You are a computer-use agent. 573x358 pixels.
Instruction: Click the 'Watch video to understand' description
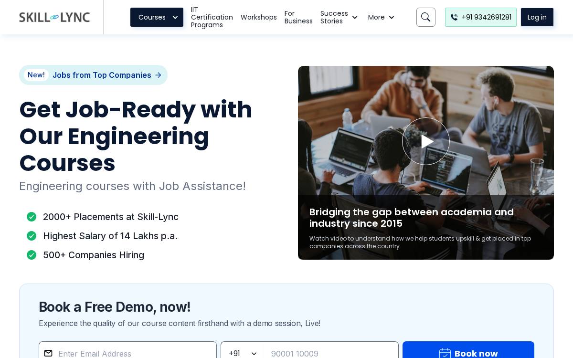pos(420,242)
